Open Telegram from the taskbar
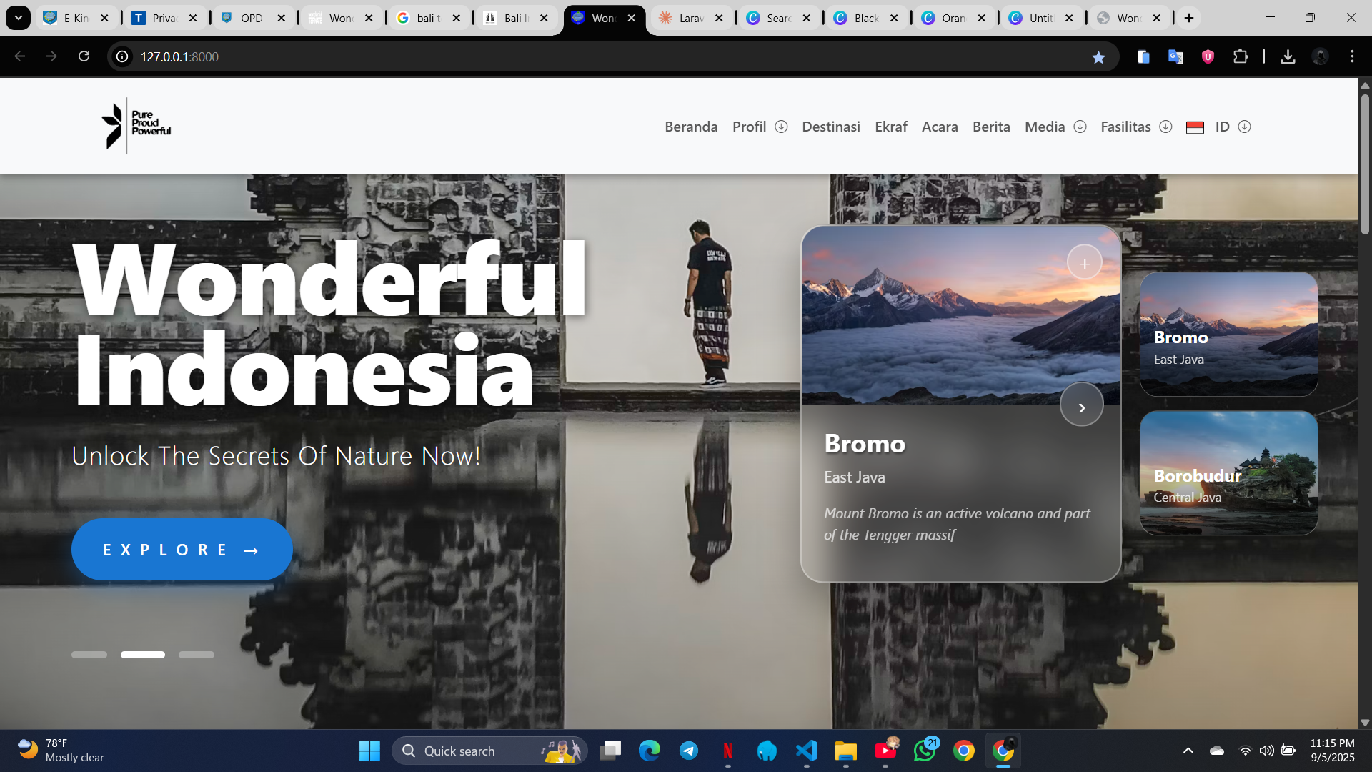 pos(689,751)
